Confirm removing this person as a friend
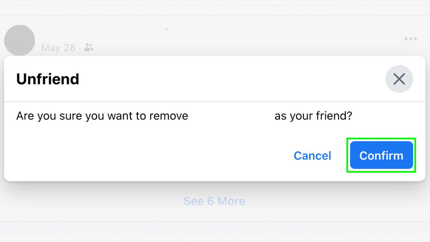 (381, 155)
